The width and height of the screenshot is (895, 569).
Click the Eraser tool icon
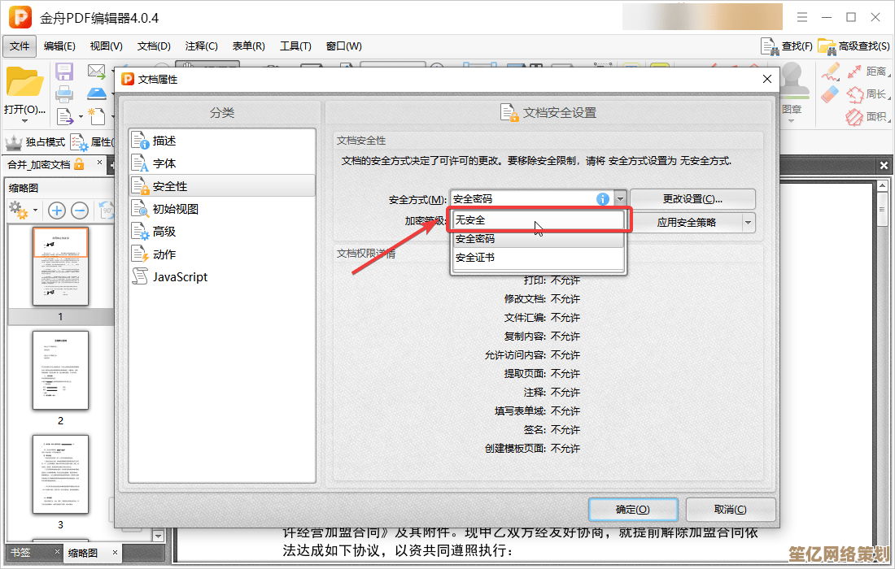coord(830,95)
